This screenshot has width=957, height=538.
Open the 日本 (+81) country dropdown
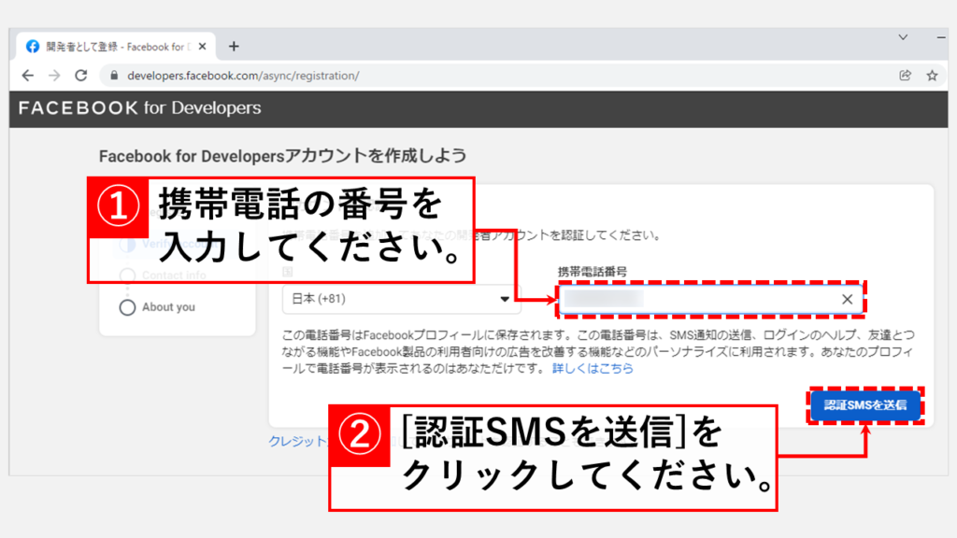402,299
